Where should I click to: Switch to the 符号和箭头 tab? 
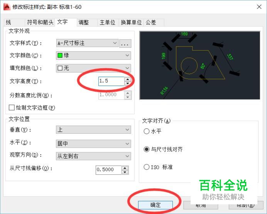point(40,22)
